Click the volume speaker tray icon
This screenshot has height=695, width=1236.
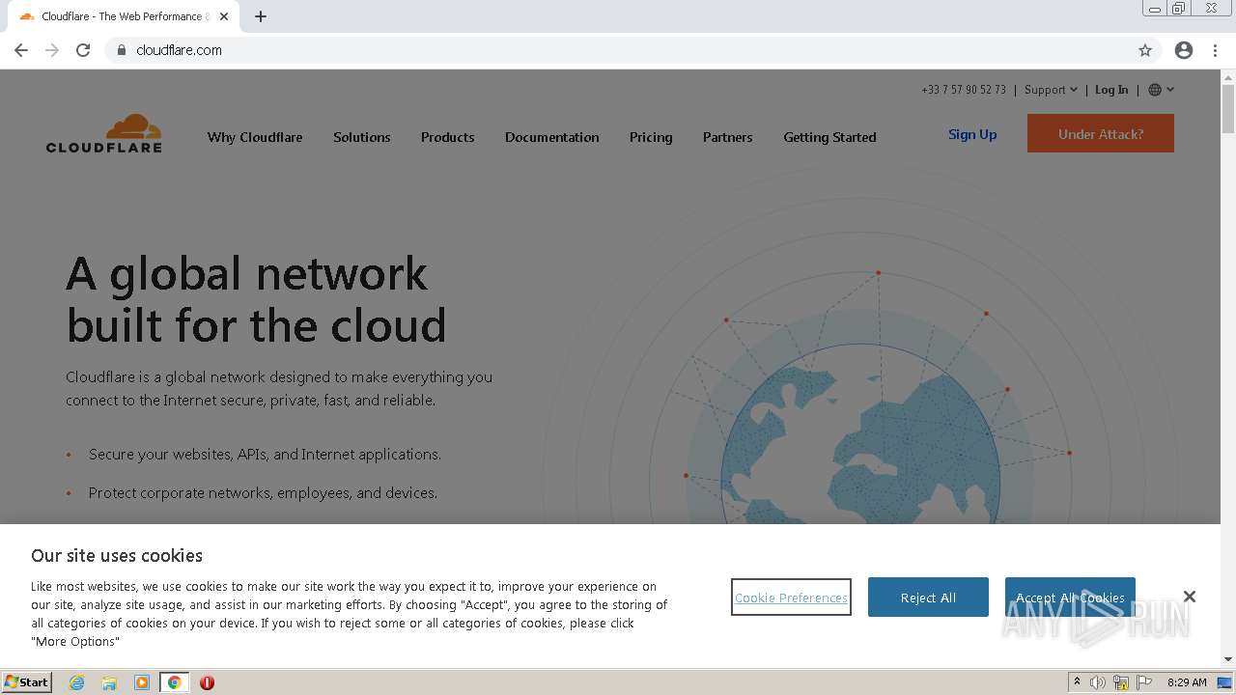pyautogui.click(x=1098, y=682)
